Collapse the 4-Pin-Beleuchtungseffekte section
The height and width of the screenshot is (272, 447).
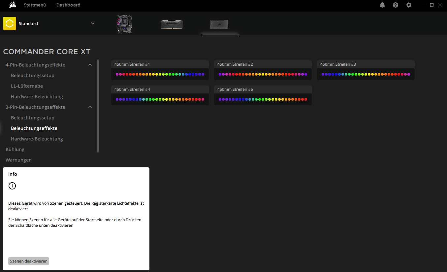90,65
